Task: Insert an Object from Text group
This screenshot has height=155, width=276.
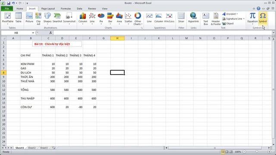Action: (x=228, y=23)
